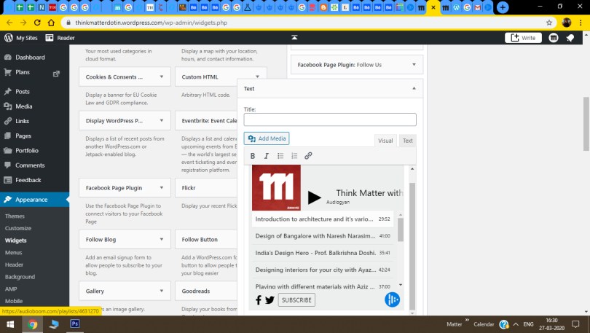Share podcast via Twitter icon
Image resolution: width=590 pixels, height=333 pixels.
click(270, 300)
